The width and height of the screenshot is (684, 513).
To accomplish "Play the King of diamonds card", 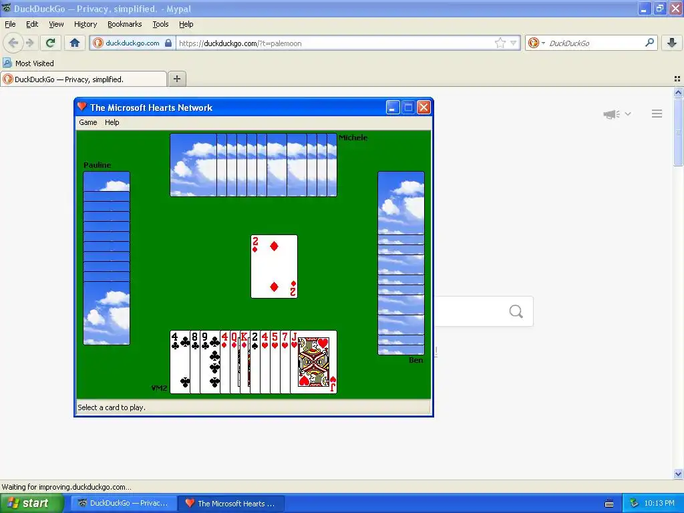I will click(244, 362).
